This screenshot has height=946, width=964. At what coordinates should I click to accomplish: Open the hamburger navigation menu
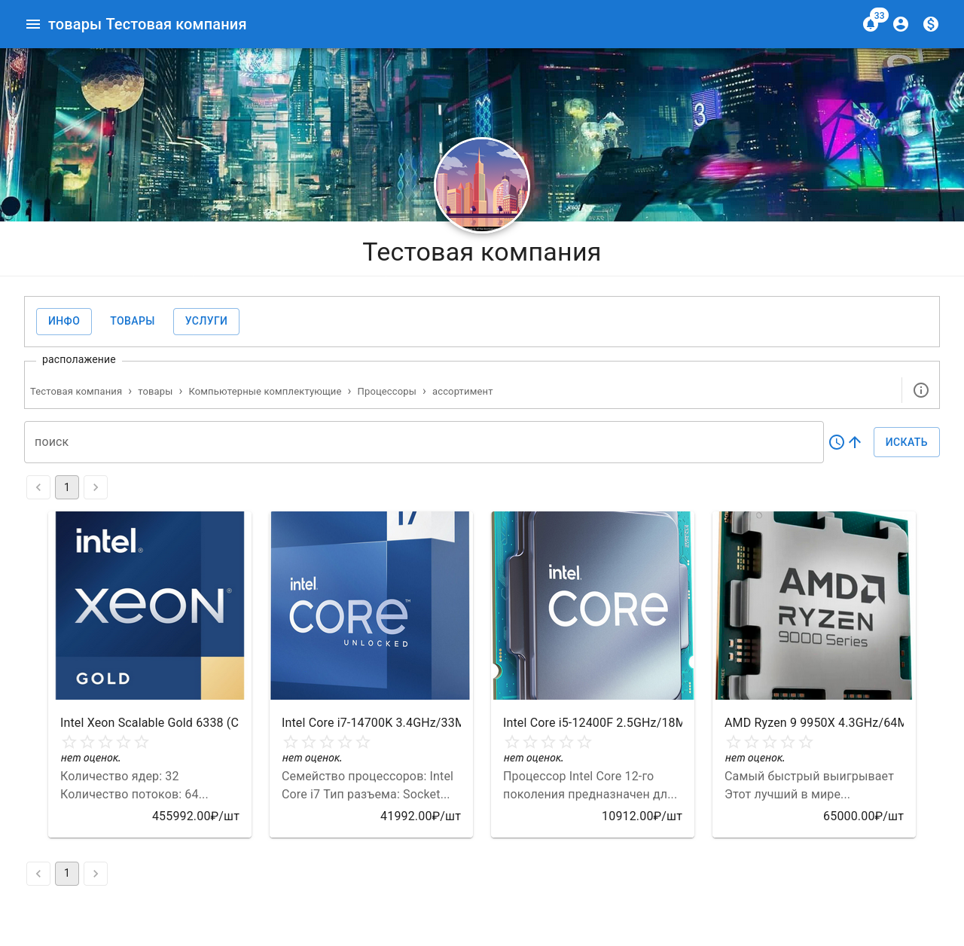pos(33,24)
